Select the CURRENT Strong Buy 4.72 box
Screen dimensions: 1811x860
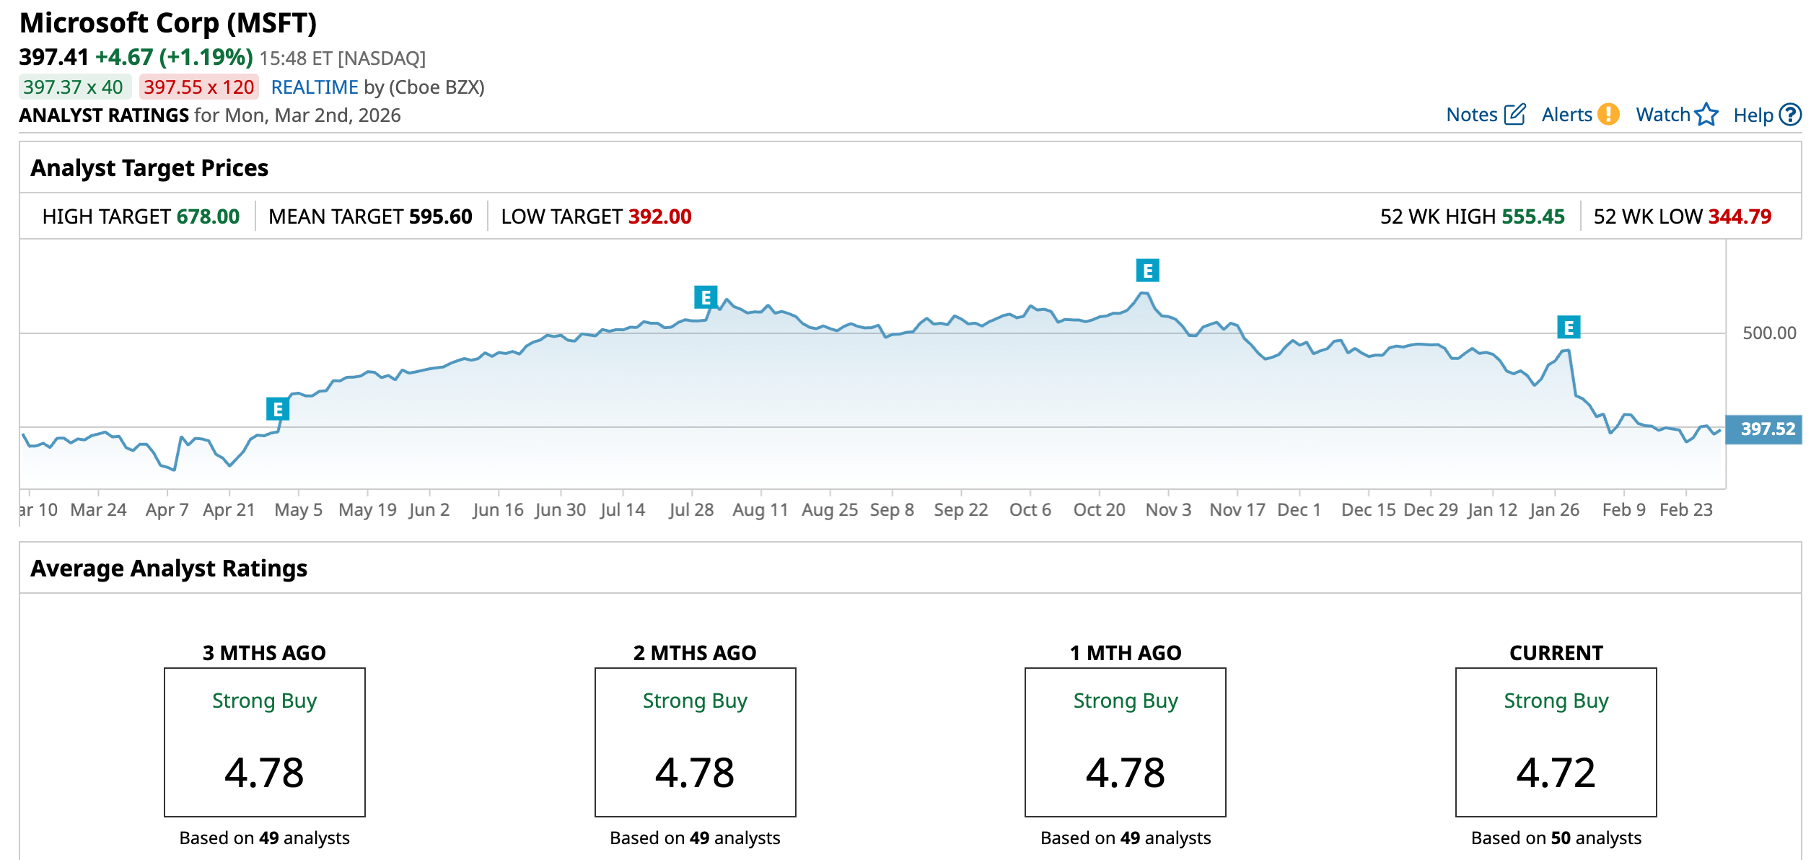click(1556, 742)
